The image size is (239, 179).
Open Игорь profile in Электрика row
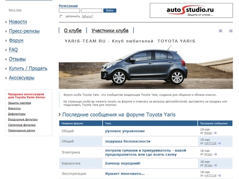point(208,154)
